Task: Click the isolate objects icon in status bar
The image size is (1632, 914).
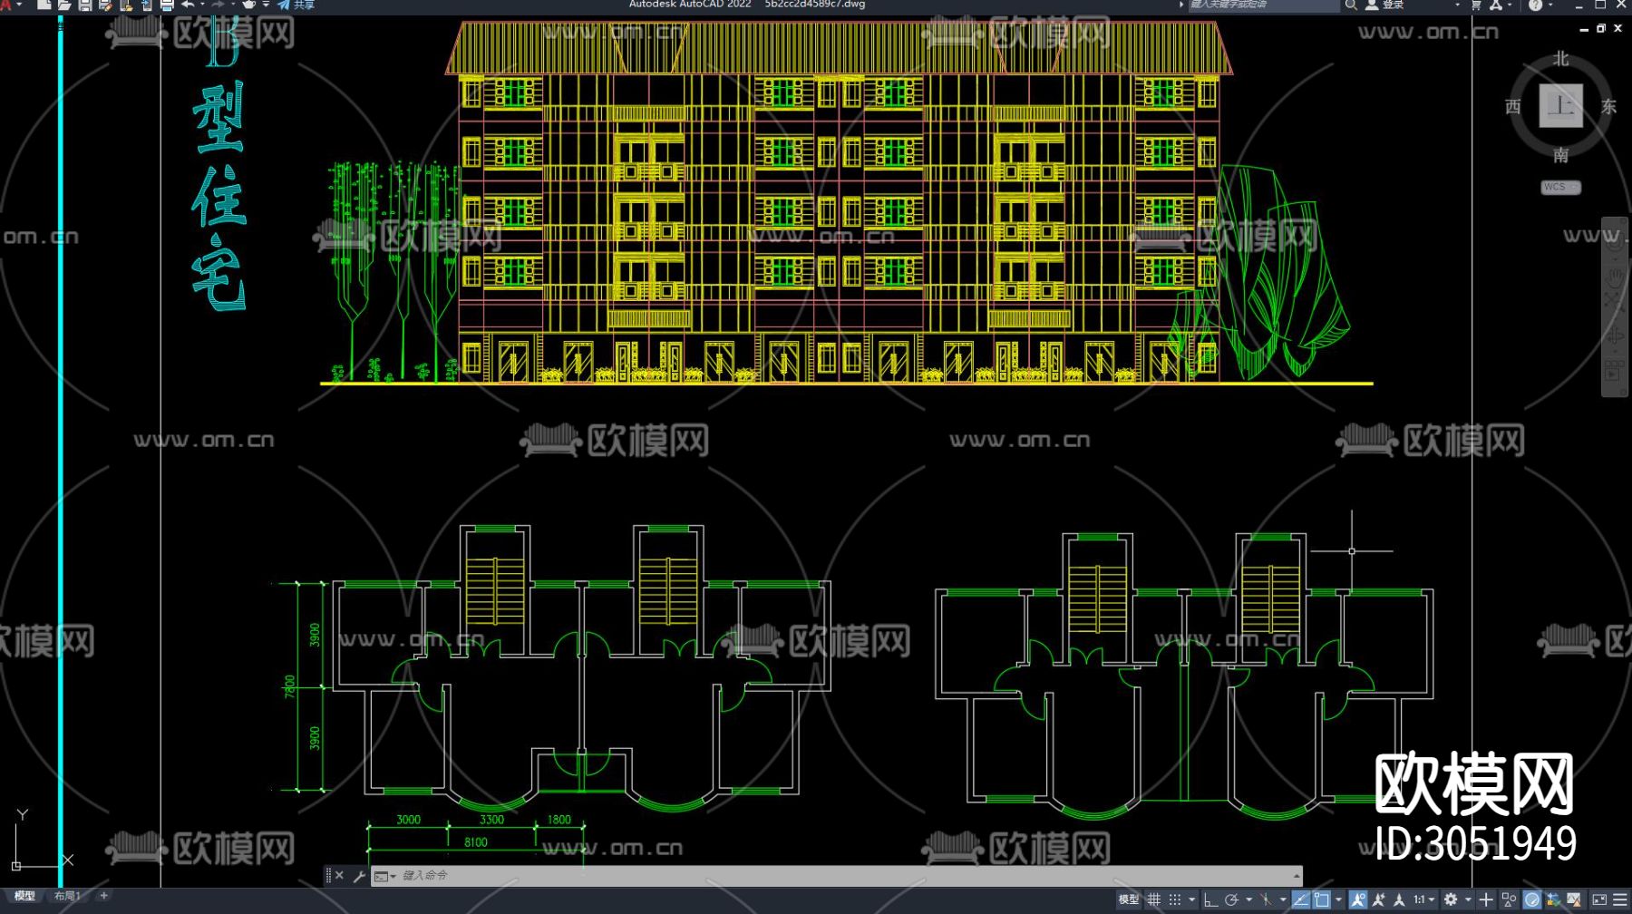Action: tap(1509, 899)
